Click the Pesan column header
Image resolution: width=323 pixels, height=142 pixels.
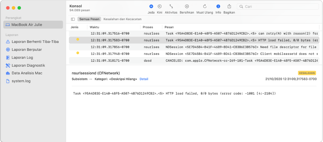[x=169, y=27]
